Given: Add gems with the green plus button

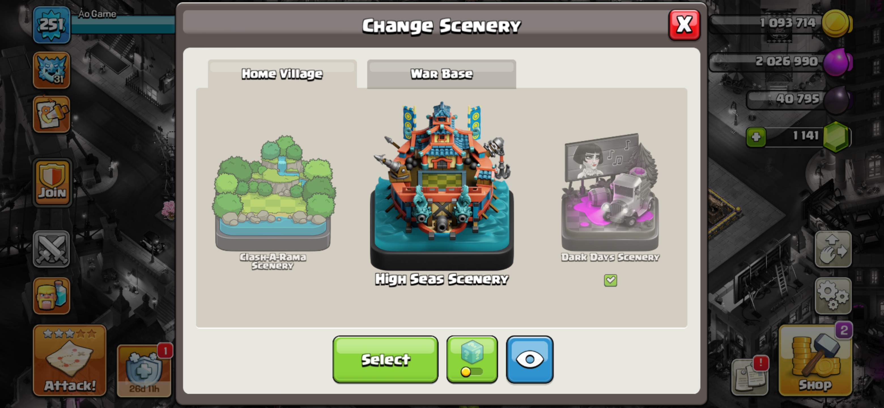Looking at the screenshot, I should [756, 137].
